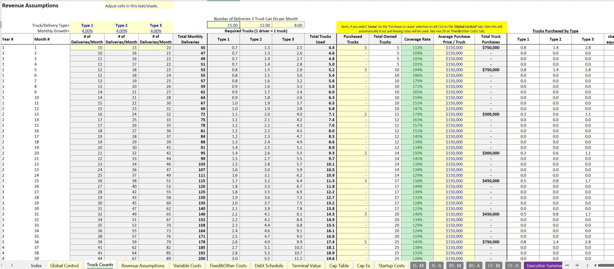Open the Variable Costs tab
The height and width of the screenshot is (269, 614).
click(x=187, y=265)
